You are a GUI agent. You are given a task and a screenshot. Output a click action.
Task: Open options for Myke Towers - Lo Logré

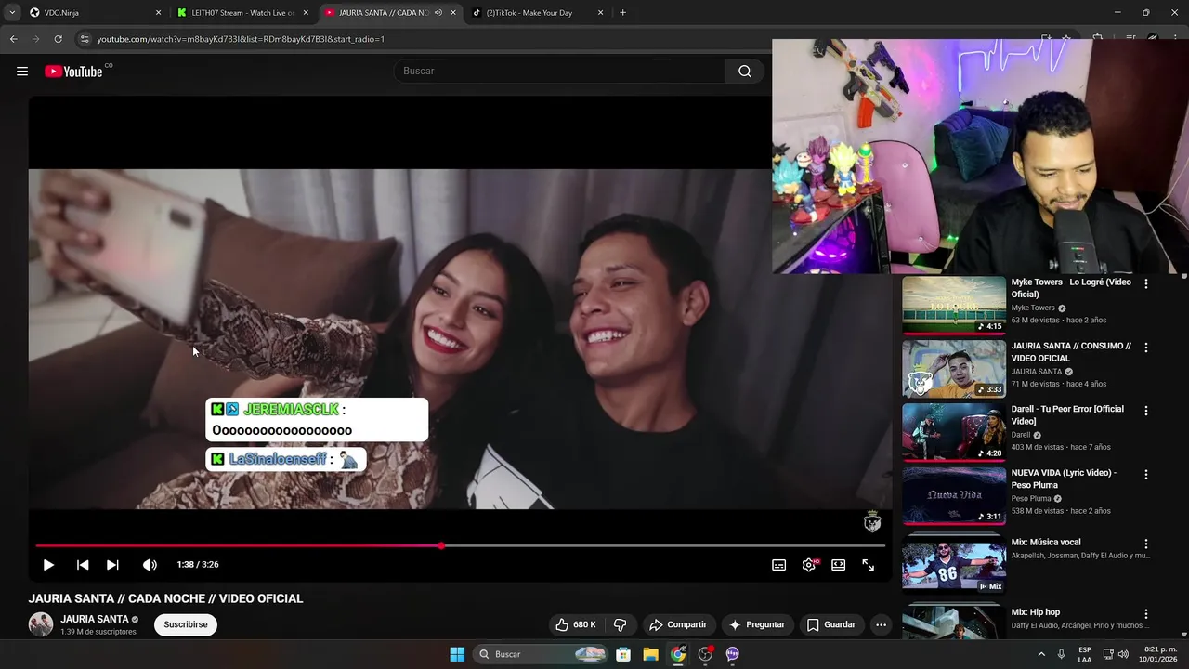click(x=1146, y=283)
